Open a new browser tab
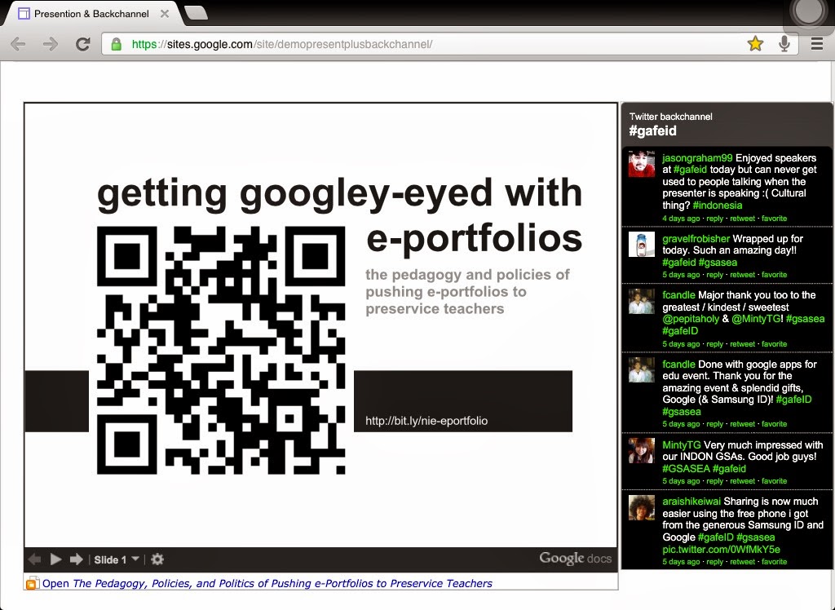The height and width of the screenshot is (610, 835). point(196,13)
